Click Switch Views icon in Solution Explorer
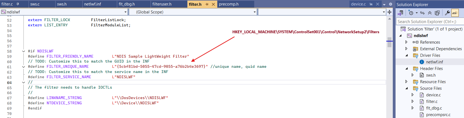Screen dimensions: 464x118 tap(400, 13)
